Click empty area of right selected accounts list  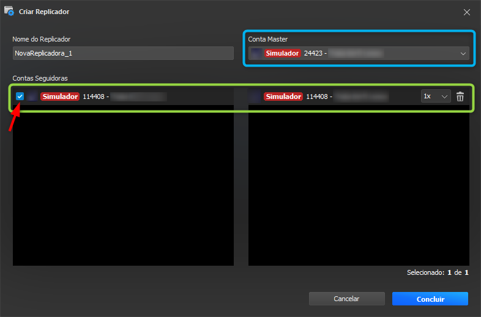pyautogui.click(x=358, y=183)
